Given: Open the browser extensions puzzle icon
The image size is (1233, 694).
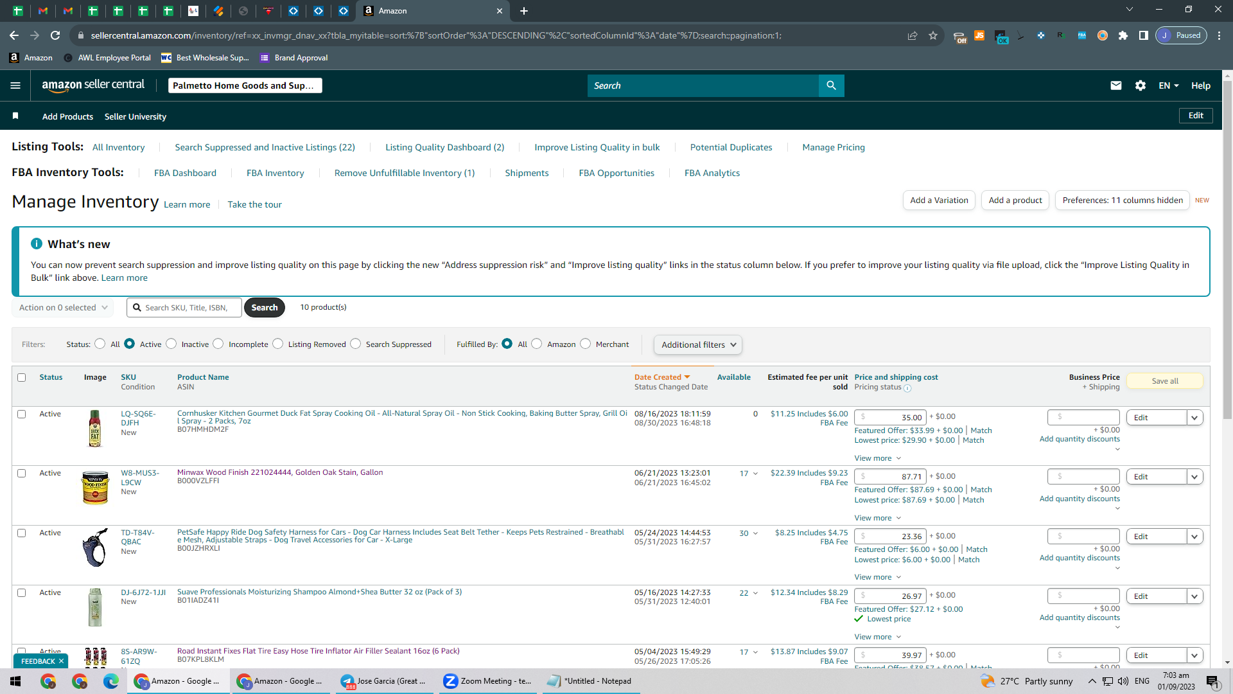Looking at the screenshot, I should [x=1123, y=35].
